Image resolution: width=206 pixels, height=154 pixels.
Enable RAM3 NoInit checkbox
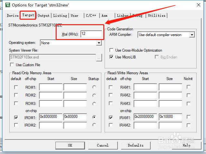189,104
